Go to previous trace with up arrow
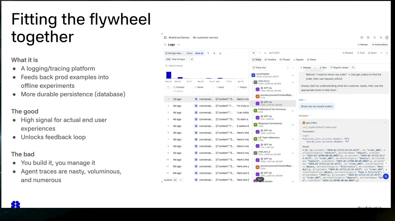 tap(259, 53)
